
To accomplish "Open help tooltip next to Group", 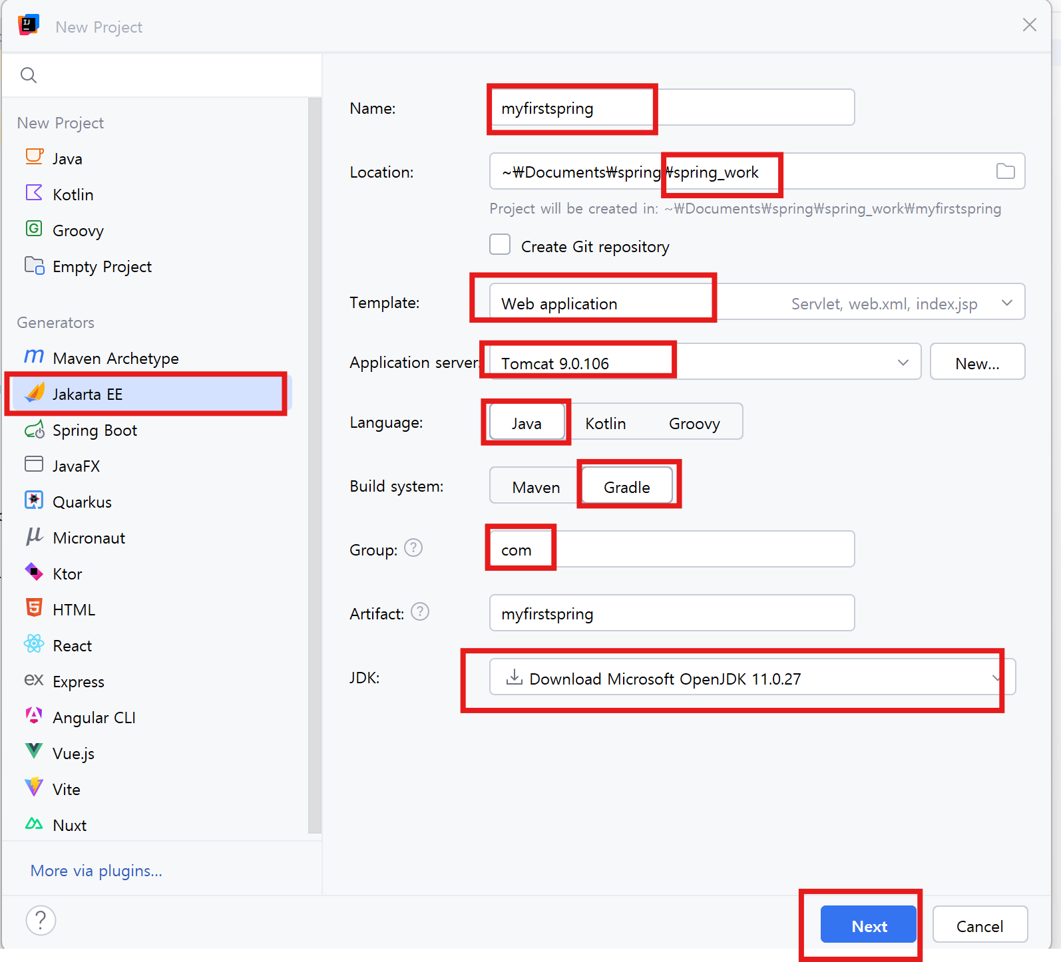I will pyautogui.click(x=413, y=548).
